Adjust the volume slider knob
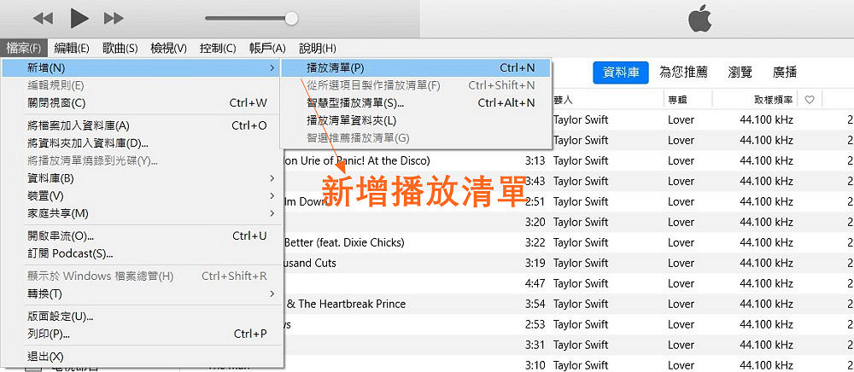The image size is (854, 372). (x=291, y=18)
